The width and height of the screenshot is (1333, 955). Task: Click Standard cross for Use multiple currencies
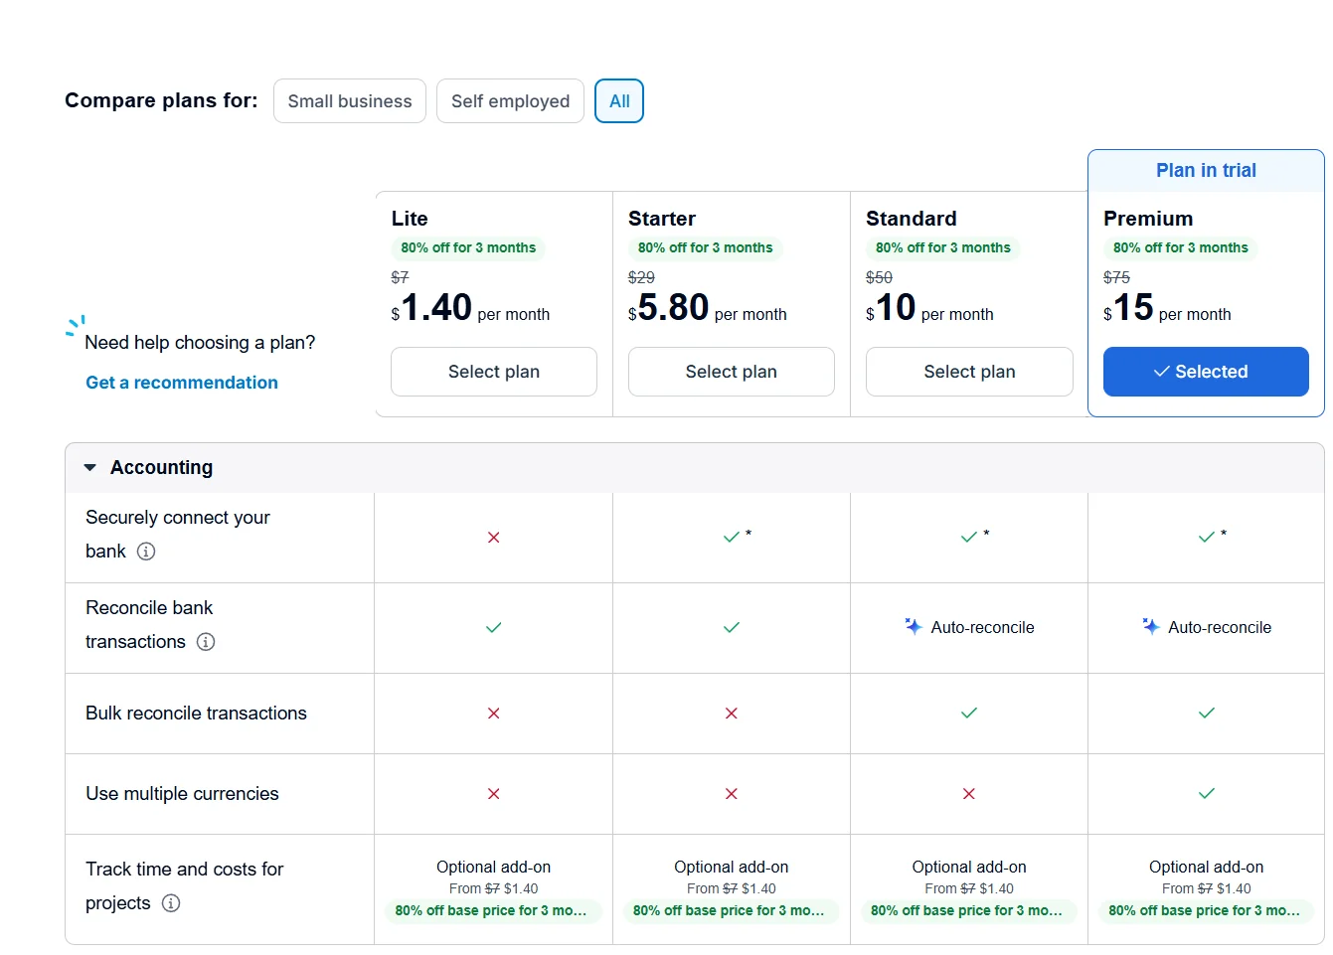(x=969, y=794)
